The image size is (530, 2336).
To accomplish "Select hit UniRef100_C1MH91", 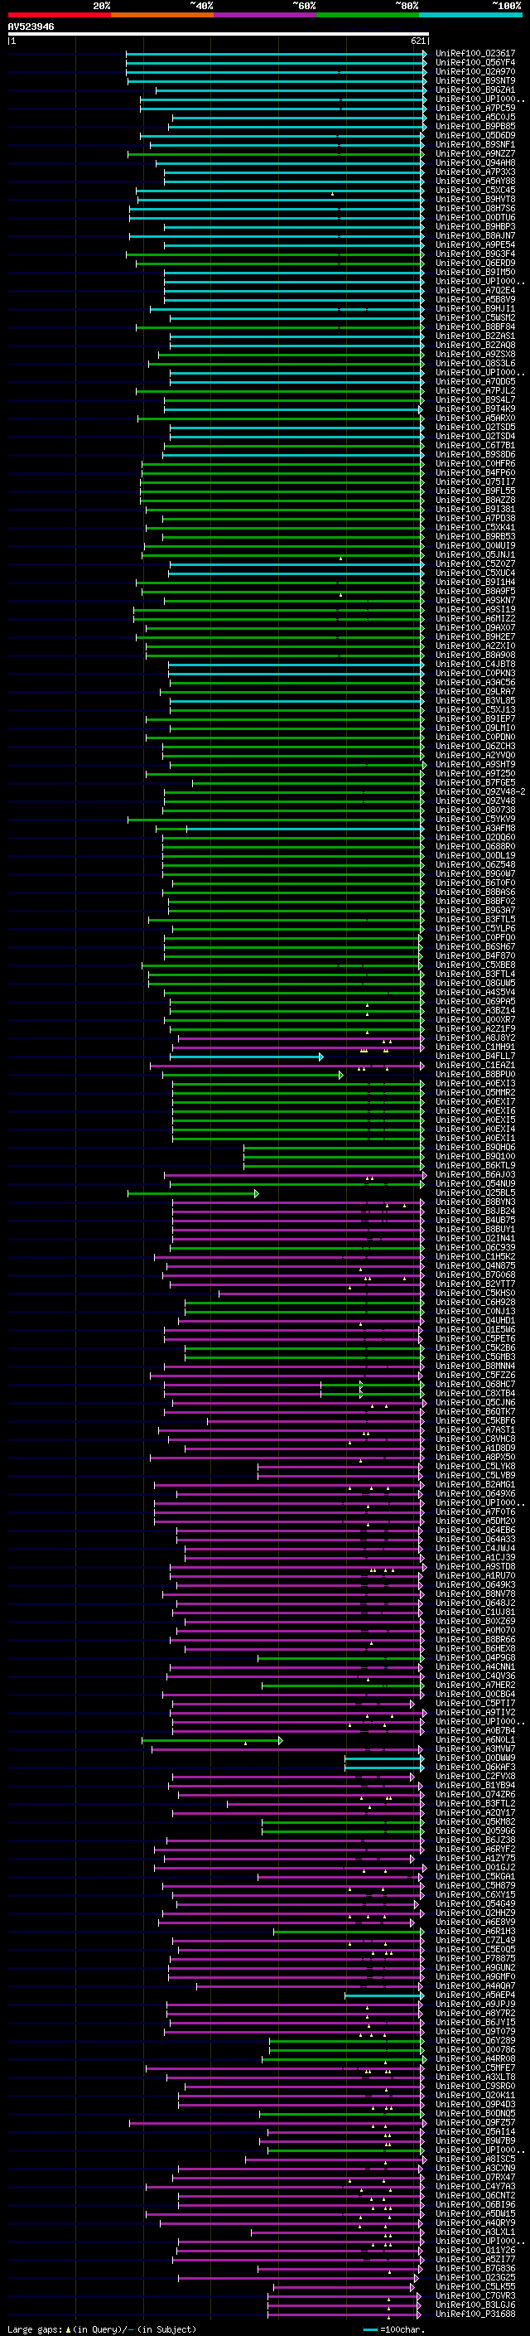I will point(475,1047).
